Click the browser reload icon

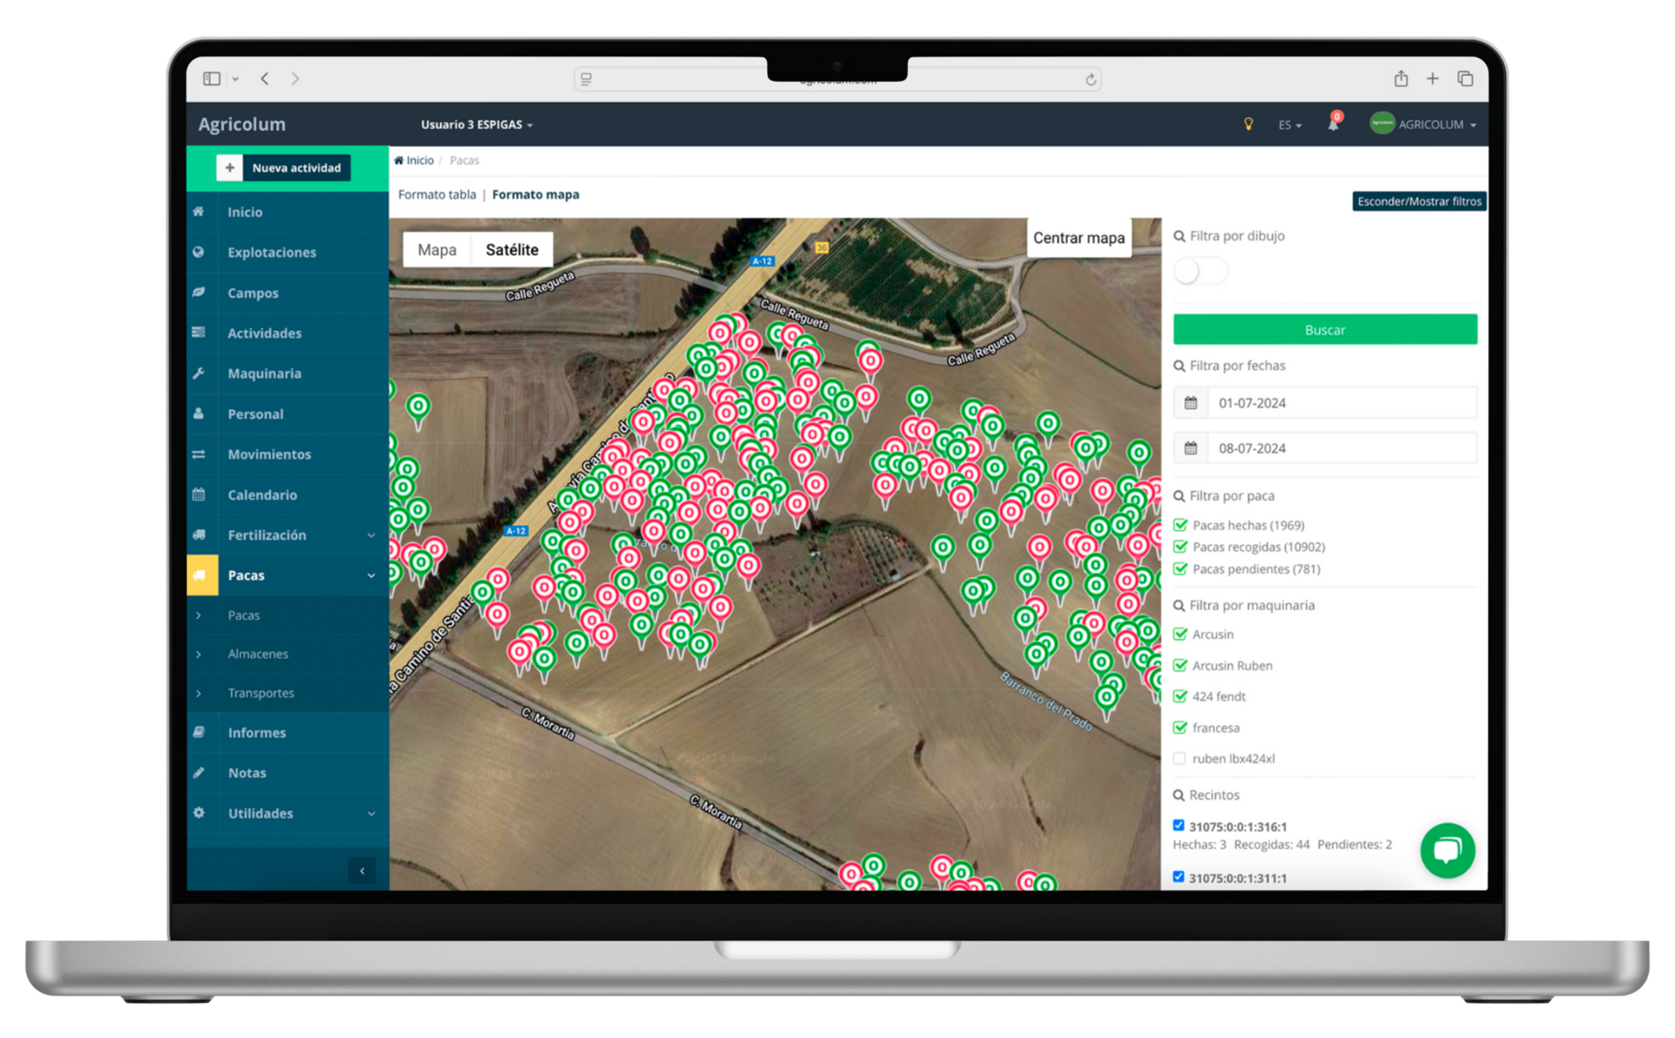(1091, 79)
